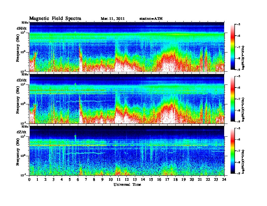The image size is (267, 206).
Task: Click the "32Hz" label atop the dH/dt panel
Action: click(25, 23)
